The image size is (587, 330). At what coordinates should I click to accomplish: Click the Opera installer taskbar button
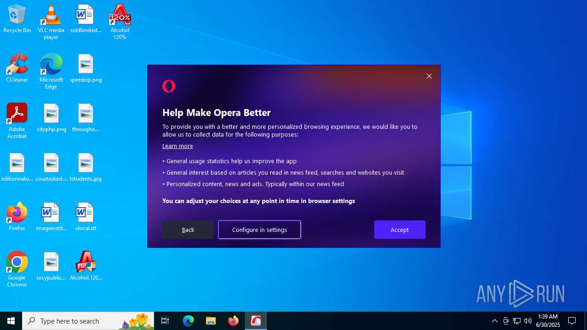[x=256, y=321]
